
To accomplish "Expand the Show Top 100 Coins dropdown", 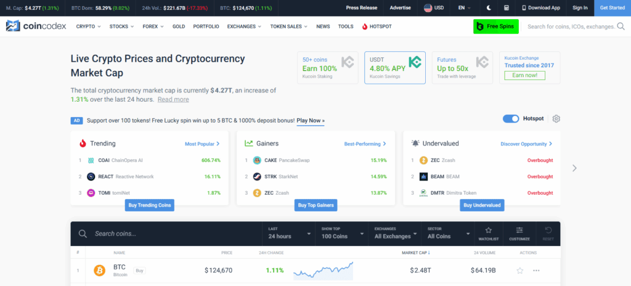I will [342, 234].
